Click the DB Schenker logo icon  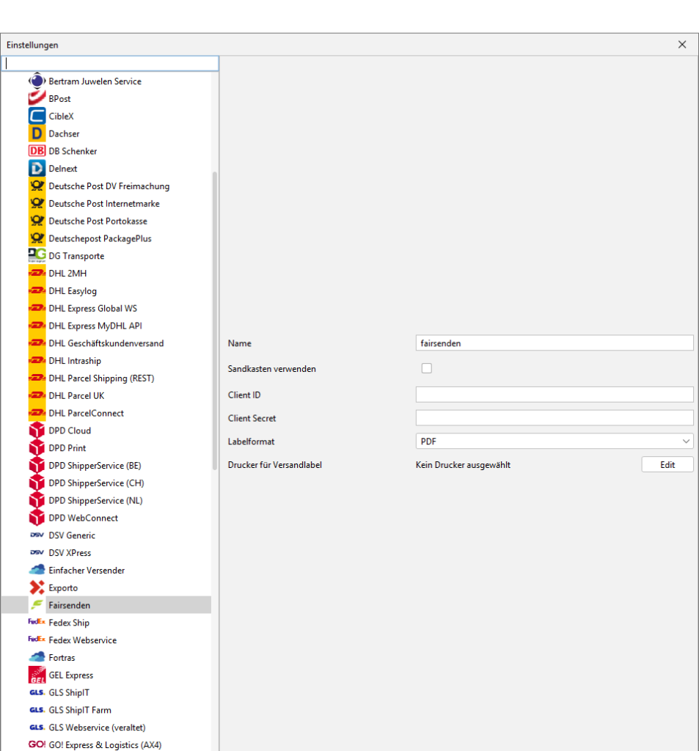(37, 151)
